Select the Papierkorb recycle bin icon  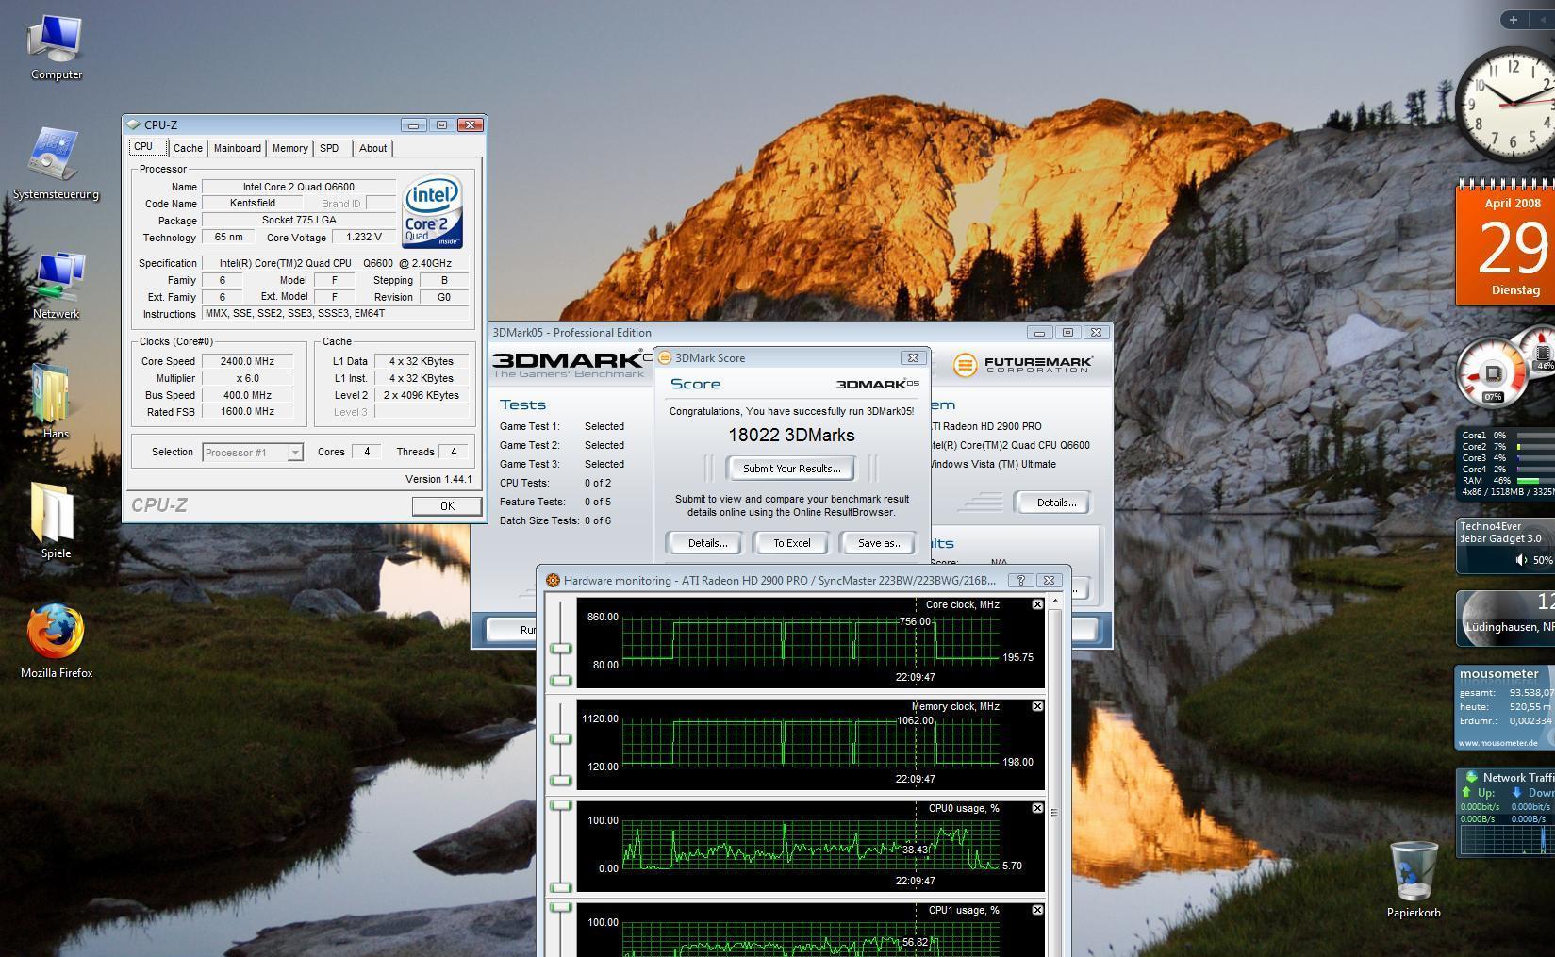(x=1414, y=880)
